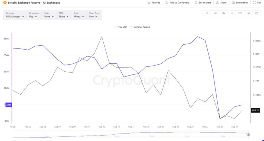Select the 1W time range tab
Viewport: 264px width, 141px height.
point(215,13)
